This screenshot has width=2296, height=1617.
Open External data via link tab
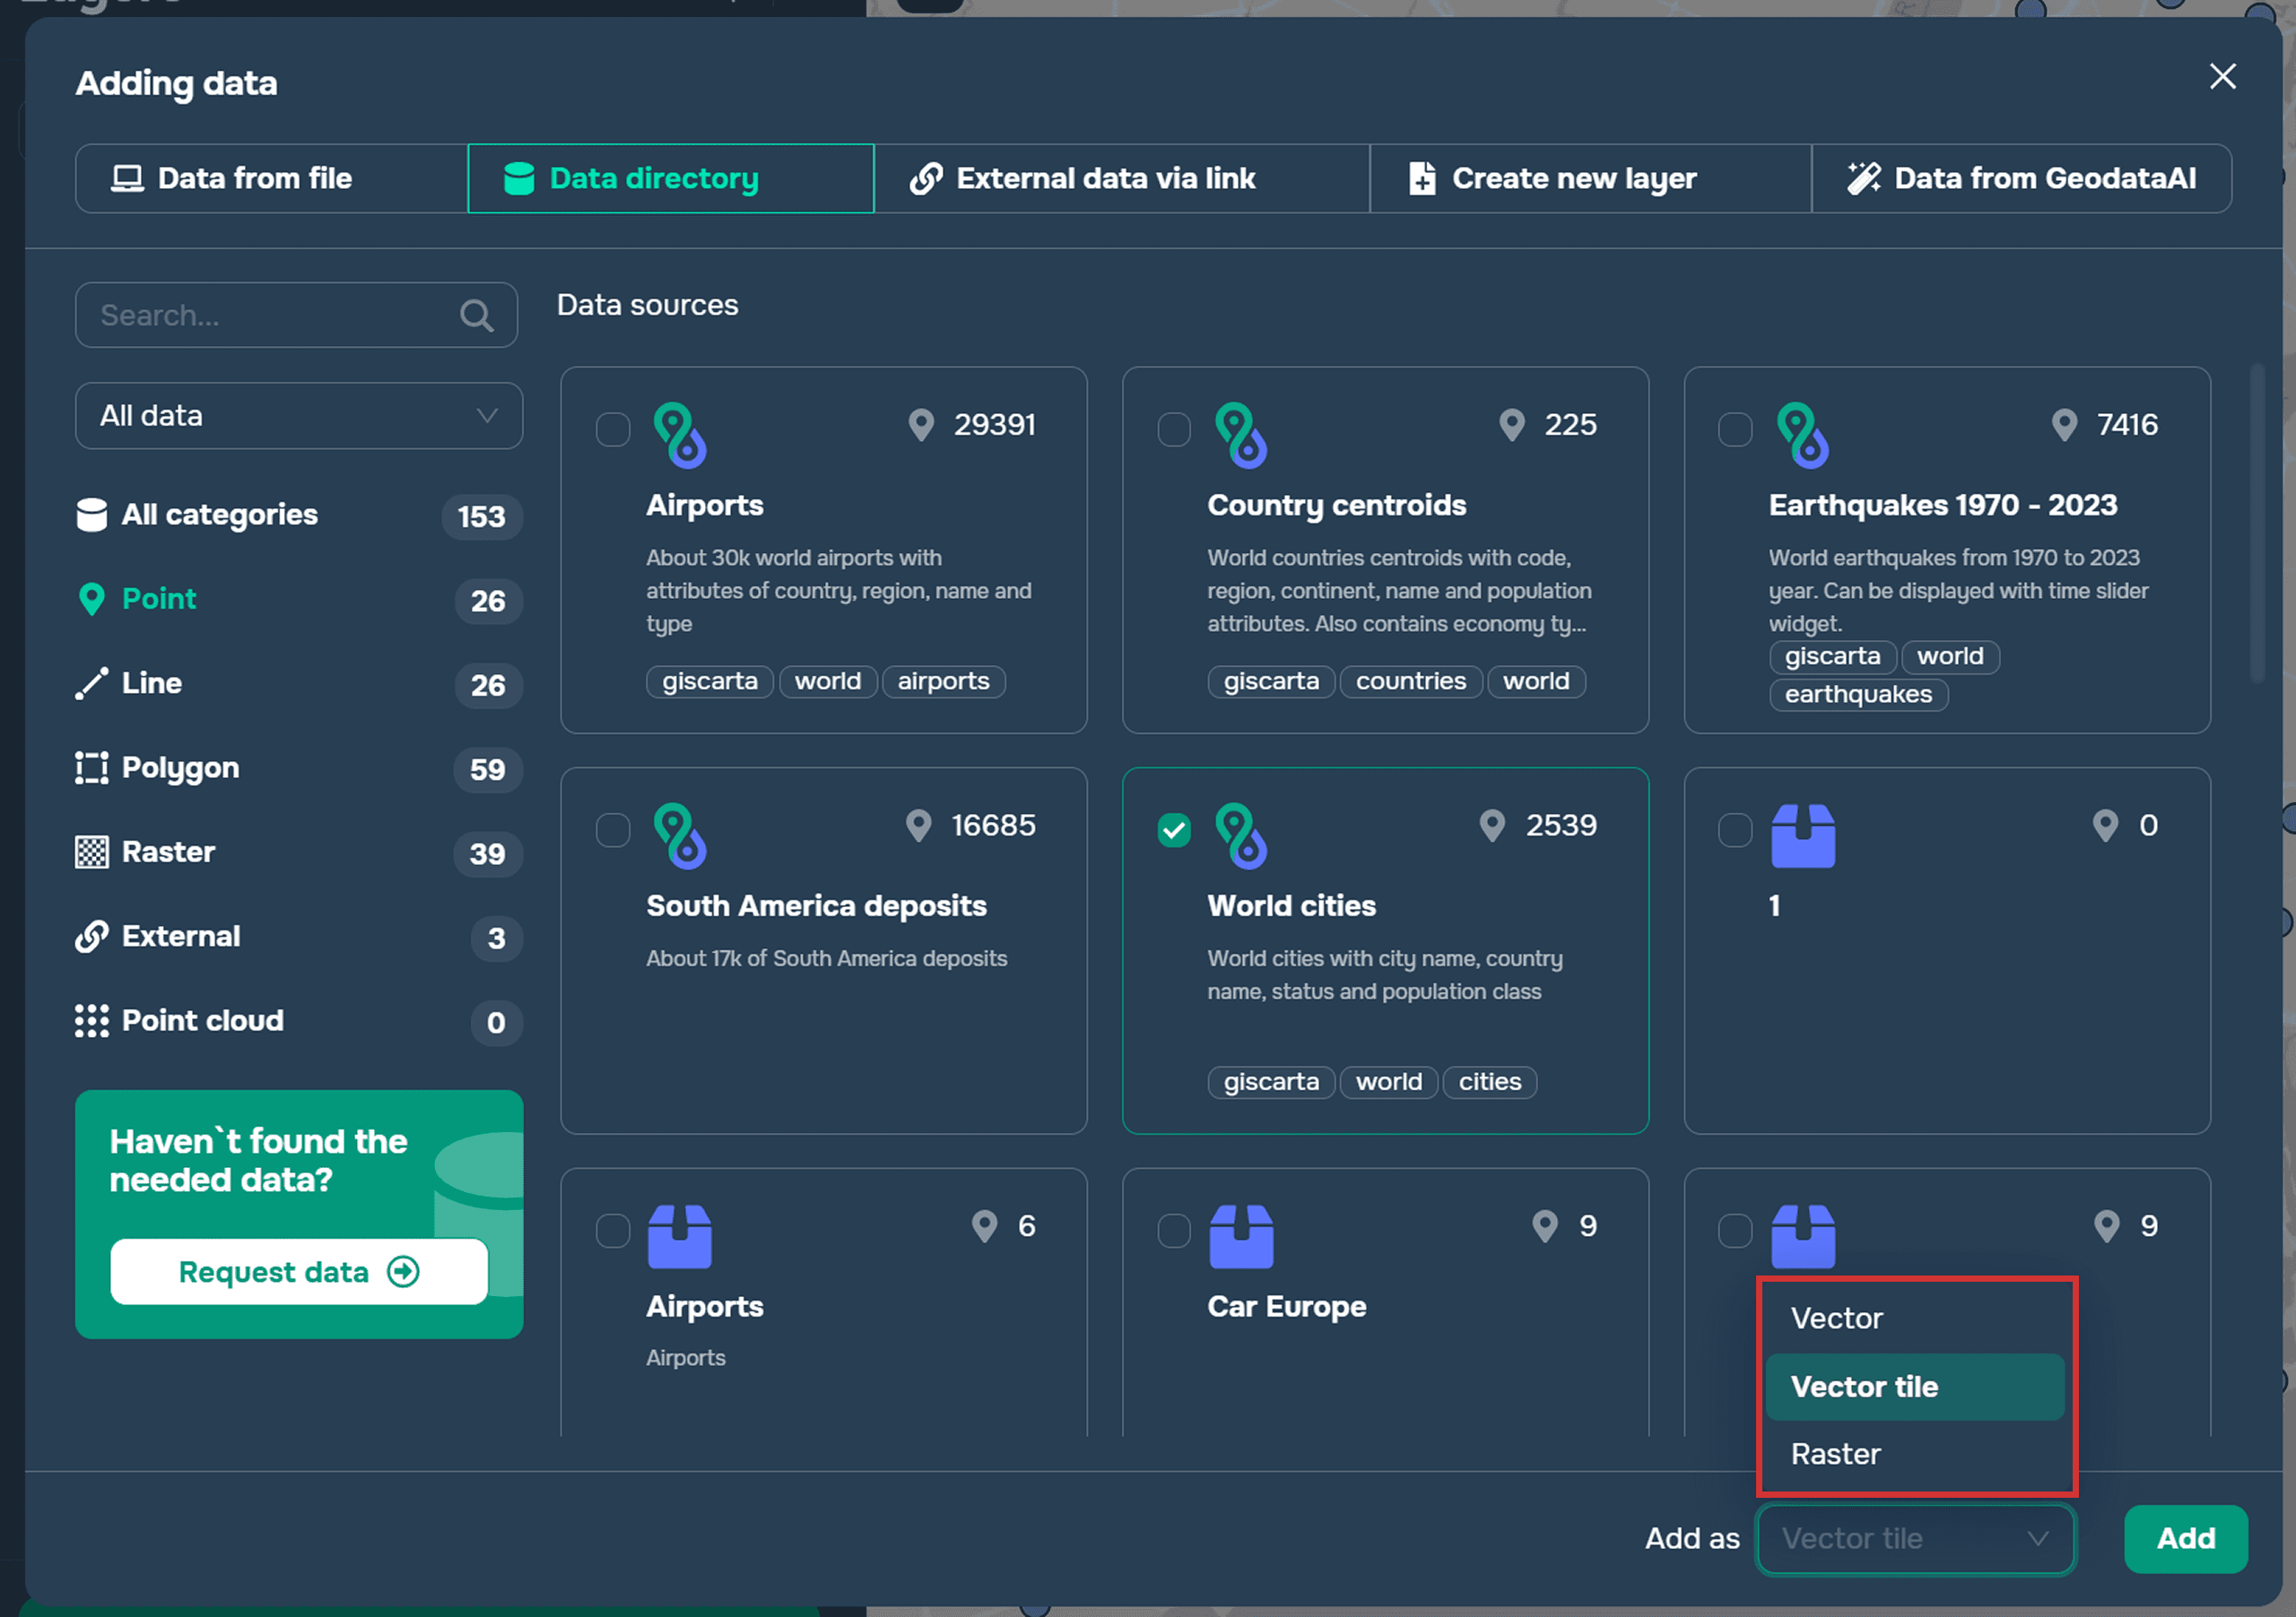[x=1121, y=177]
